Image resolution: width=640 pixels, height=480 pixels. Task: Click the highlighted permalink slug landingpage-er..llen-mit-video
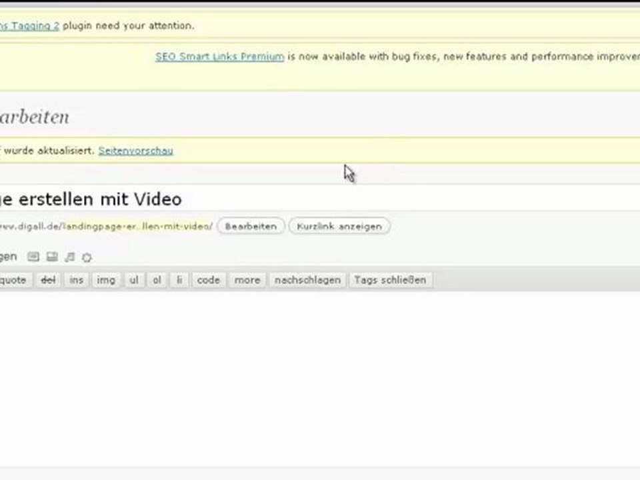click(x=137, y=226)
